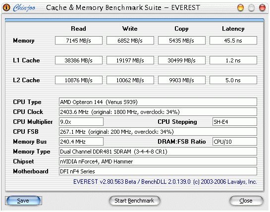Click the Write column header
Screen dimensions: 270x212
[x=130, y=29]
